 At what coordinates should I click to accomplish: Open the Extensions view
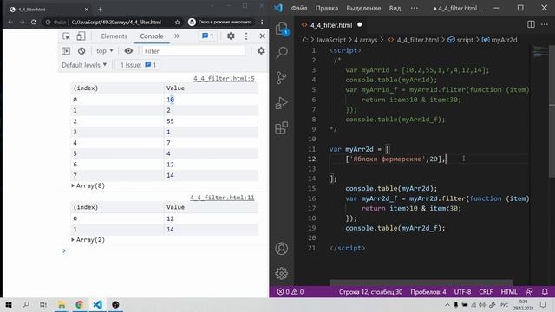point(282,128)
